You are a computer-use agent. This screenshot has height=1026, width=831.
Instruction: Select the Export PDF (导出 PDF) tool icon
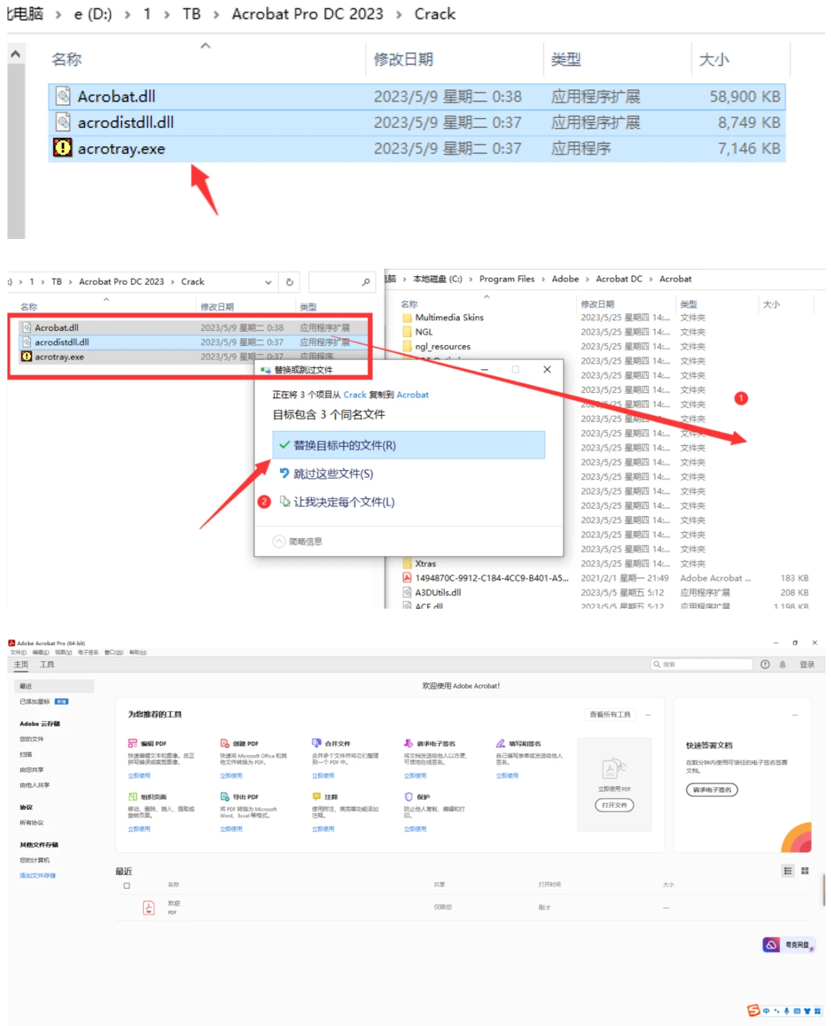[x=225, y=796]
